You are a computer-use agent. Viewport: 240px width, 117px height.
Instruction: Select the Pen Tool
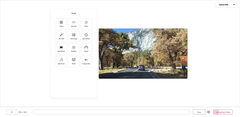pos(61,36)
